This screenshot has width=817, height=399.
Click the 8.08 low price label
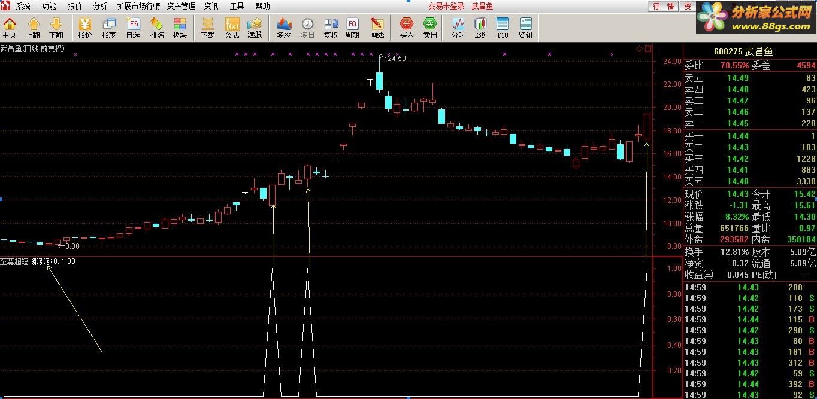coord(72,246)
